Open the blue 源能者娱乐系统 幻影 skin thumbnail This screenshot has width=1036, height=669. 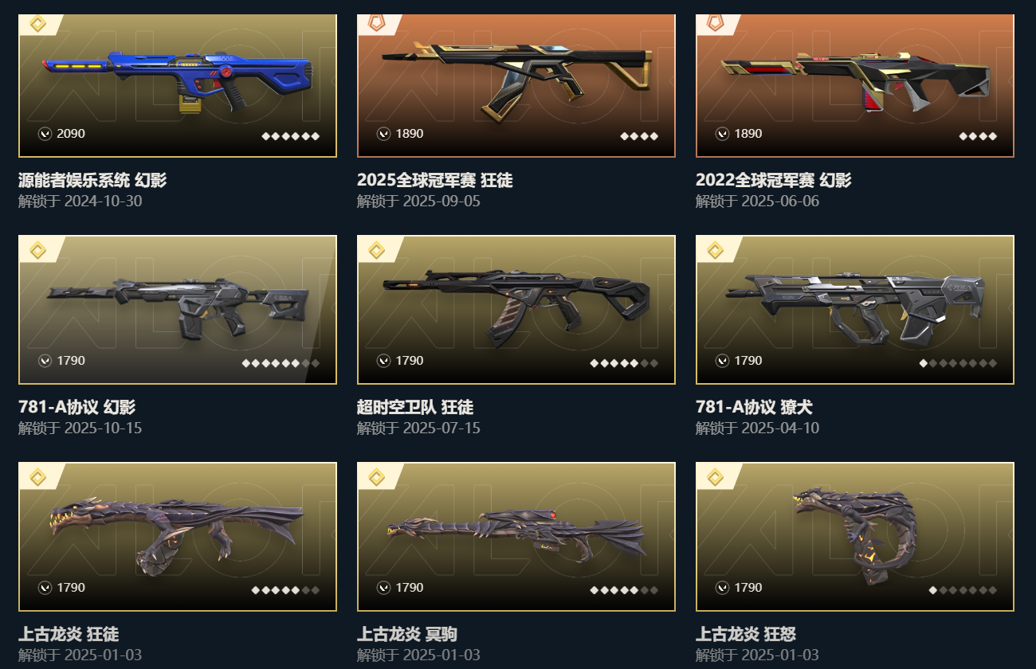point(178,85)
